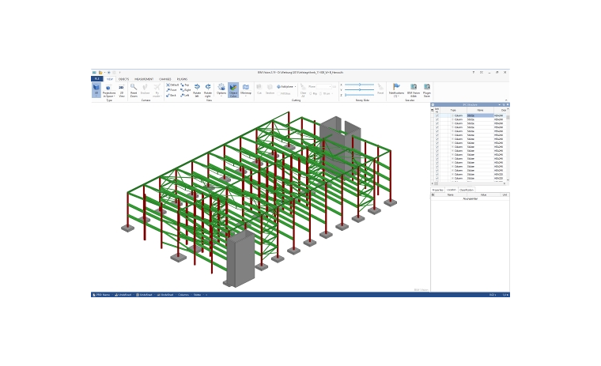Open the Notifications flag
This screenshot has height=366, width=601.
396,90
